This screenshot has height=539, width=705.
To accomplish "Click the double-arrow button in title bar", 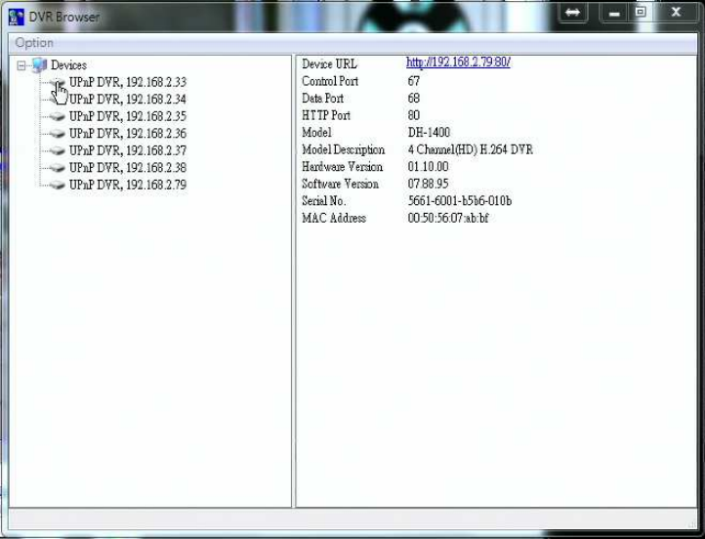I will [x=573, y=12].
